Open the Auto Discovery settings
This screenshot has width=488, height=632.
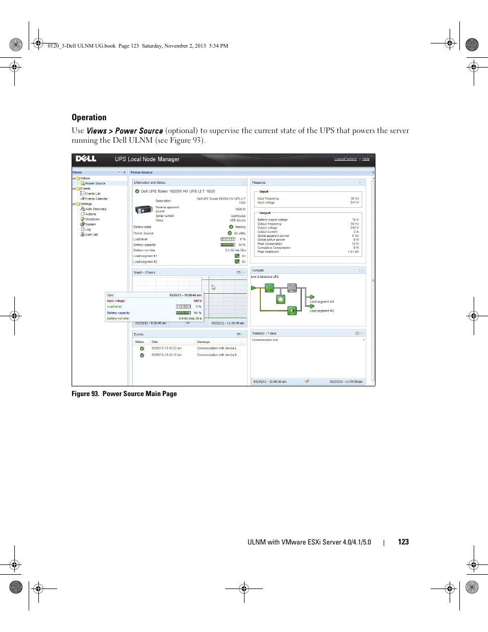pos(96,209)
